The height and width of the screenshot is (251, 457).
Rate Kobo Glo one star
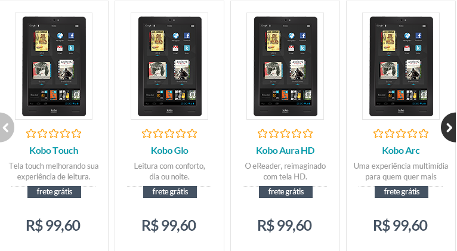[147, 134]
